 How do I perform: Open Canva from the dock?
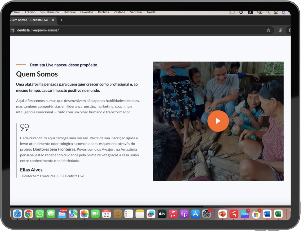click(x=245, y=214)
